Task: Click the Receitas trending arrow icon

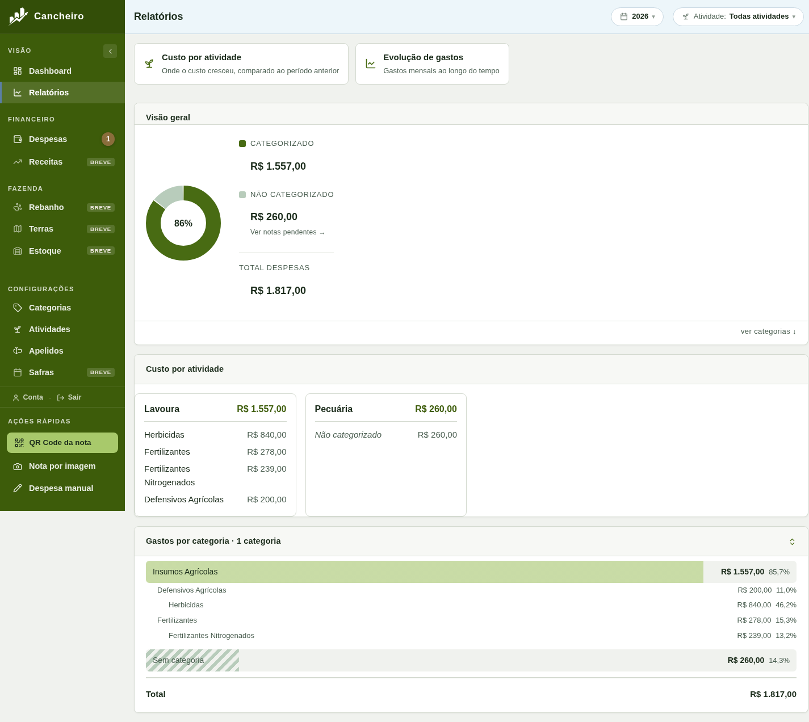Action: [x=18, y=162]
